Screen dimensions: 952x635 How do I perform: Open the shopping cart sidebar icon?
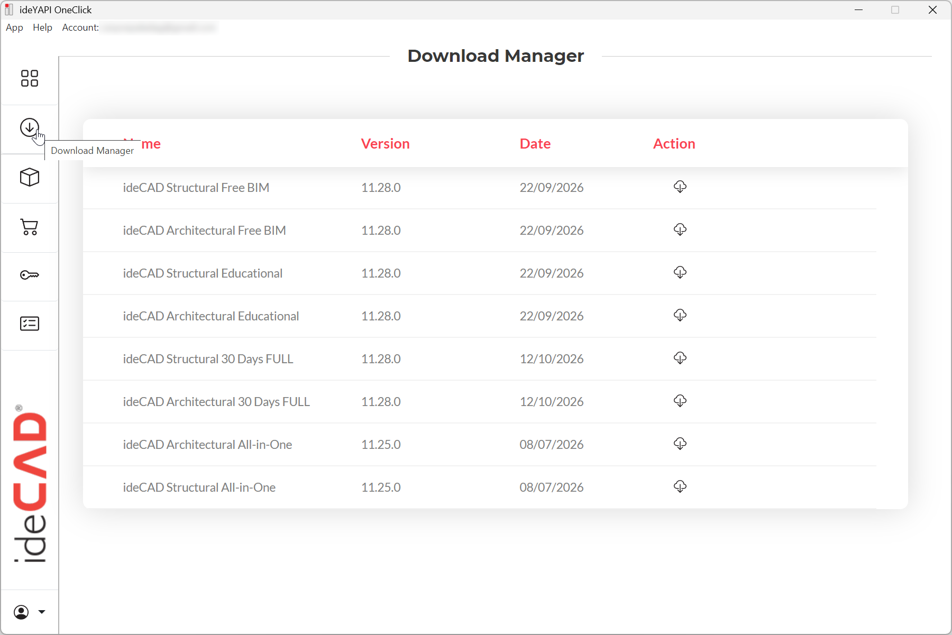point(30,227)
